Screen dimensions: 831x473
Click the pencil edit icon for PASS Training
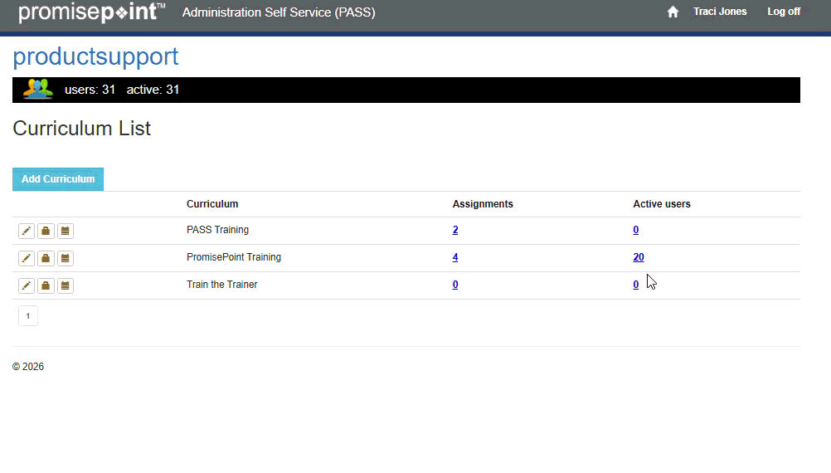[27, 231]
